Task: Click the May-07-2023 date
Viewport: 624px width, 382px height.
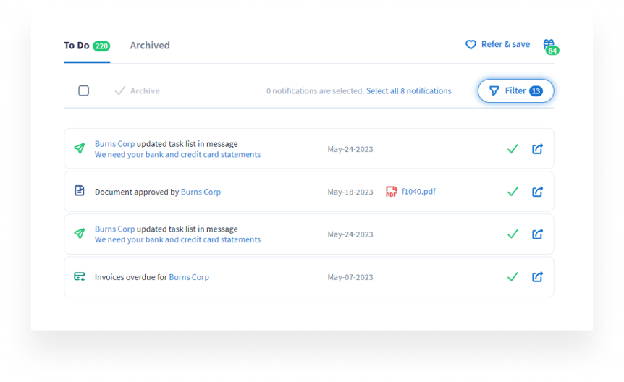Action: point(350,277)
